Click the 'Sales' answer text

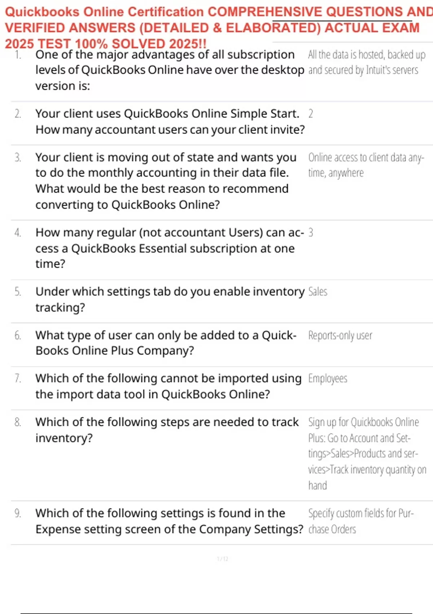318,292
